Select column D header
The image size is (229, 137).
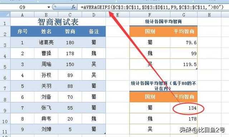click(94, 15)
